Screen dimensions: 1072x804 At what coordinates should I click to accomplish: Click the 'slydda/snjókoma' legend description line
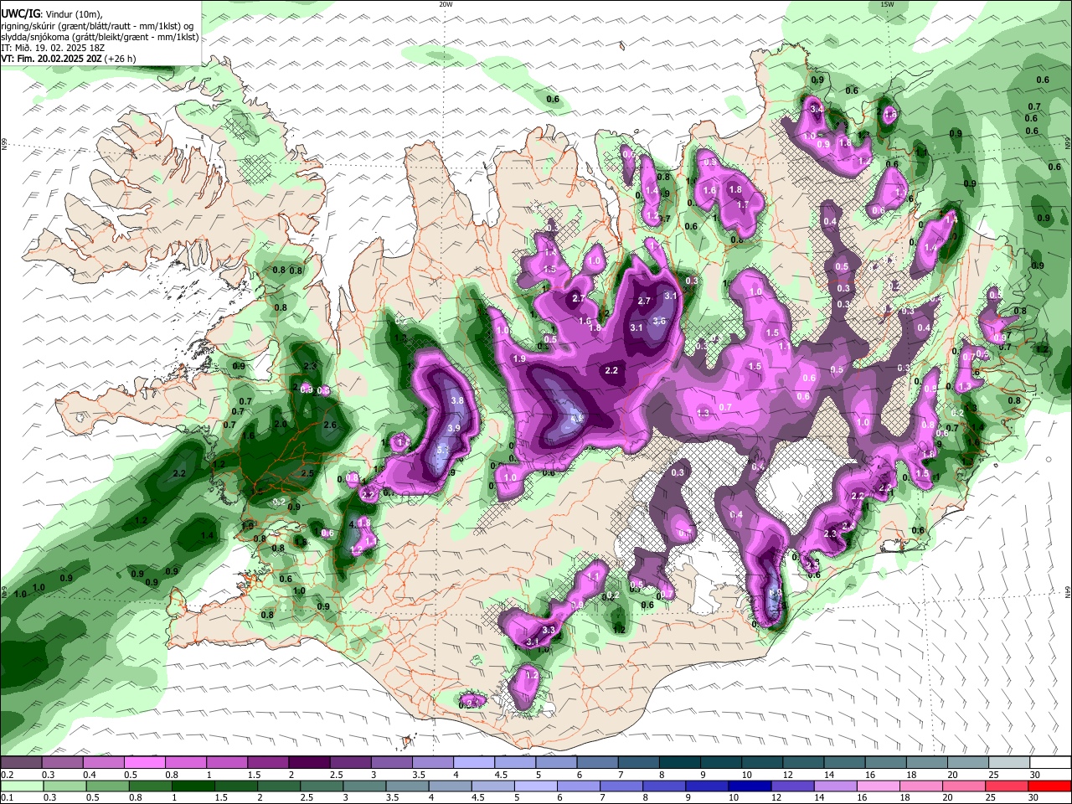[x=100, y=37]
